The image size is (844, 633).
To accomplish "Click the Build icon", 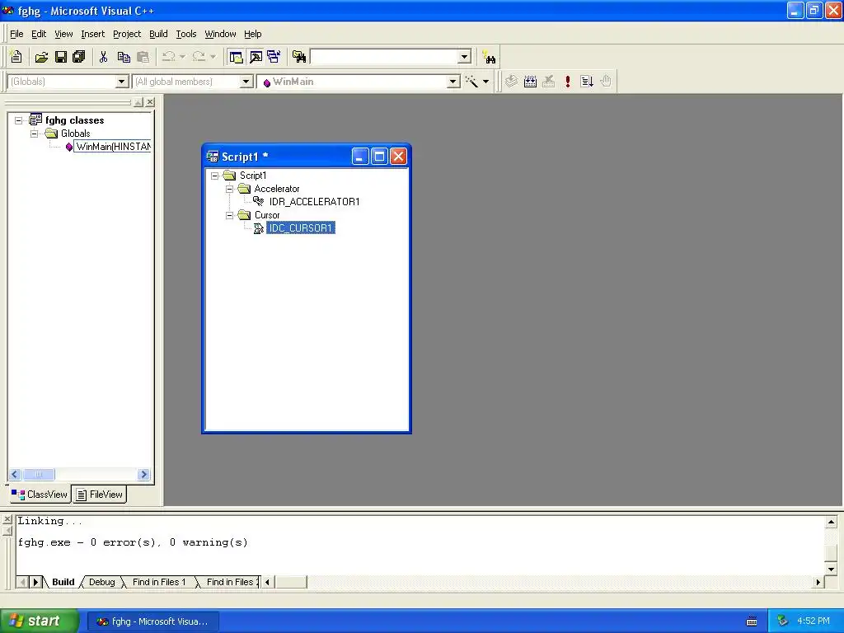I will 530,82.
